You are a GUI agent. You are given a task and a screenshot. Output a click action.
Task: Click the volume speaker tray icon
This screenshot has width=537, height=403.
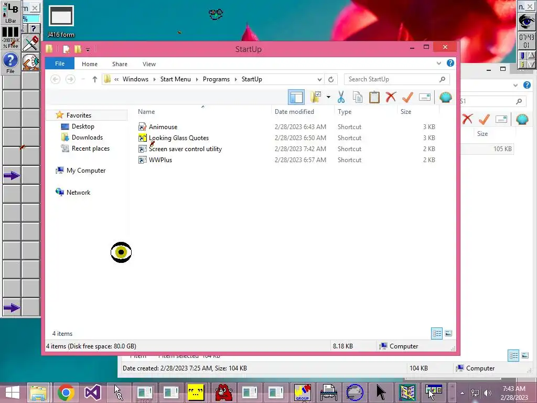coord(487,393)
